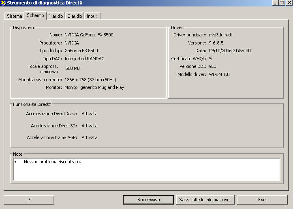Minimize the DirectX diagnostic window
This screenshot has width=293, height=209.
coord(276,3)
